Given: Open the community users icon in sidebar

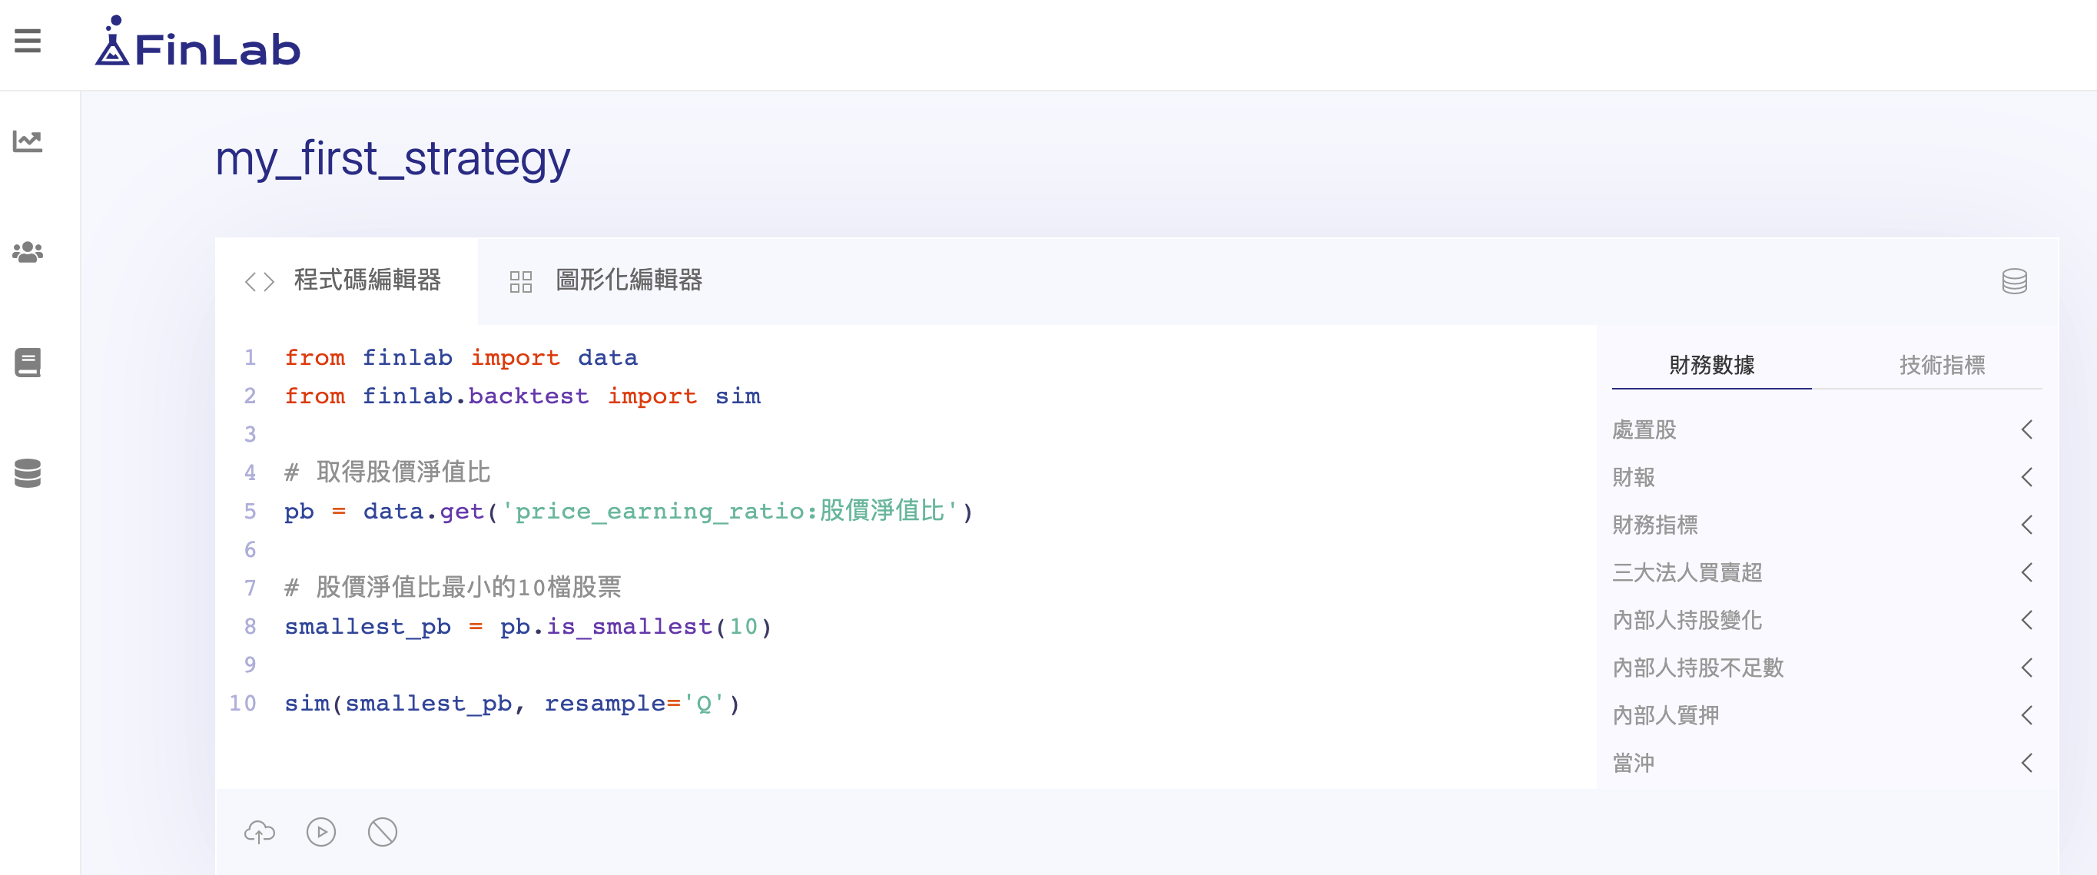Looking at the screenshot, I should pyautogui.click(x=28, y=252).
